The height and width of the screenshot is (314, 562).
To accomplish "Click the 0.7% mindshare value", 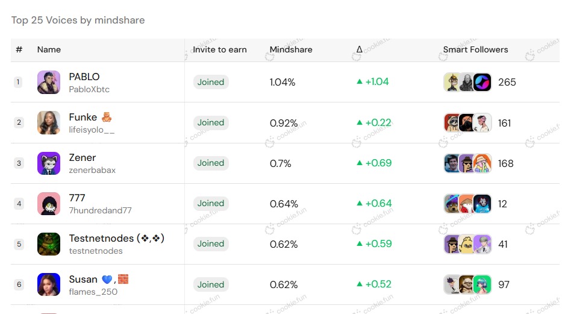I will (280, 163).
